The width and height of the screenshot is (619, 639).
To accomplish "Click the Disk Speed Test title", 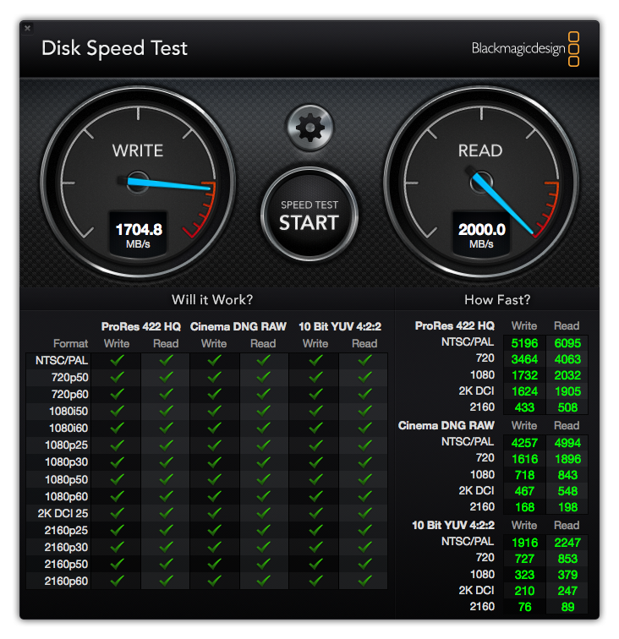I will 115,48.
